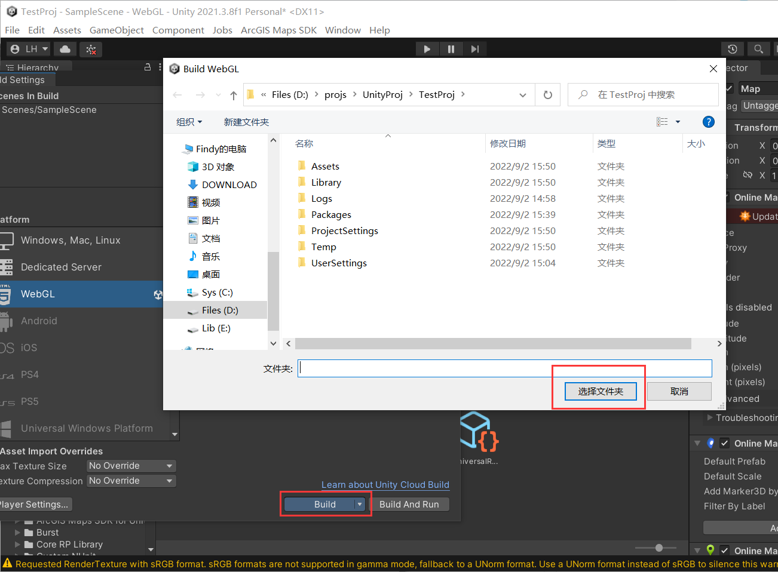The image size is (778, 572).
Task: Go back in Build WebGL dialog
Action: tap(177, 95)
